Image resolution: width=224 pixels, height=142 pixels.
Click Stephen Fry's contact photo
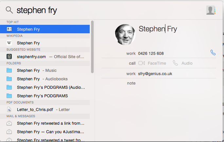125,35
